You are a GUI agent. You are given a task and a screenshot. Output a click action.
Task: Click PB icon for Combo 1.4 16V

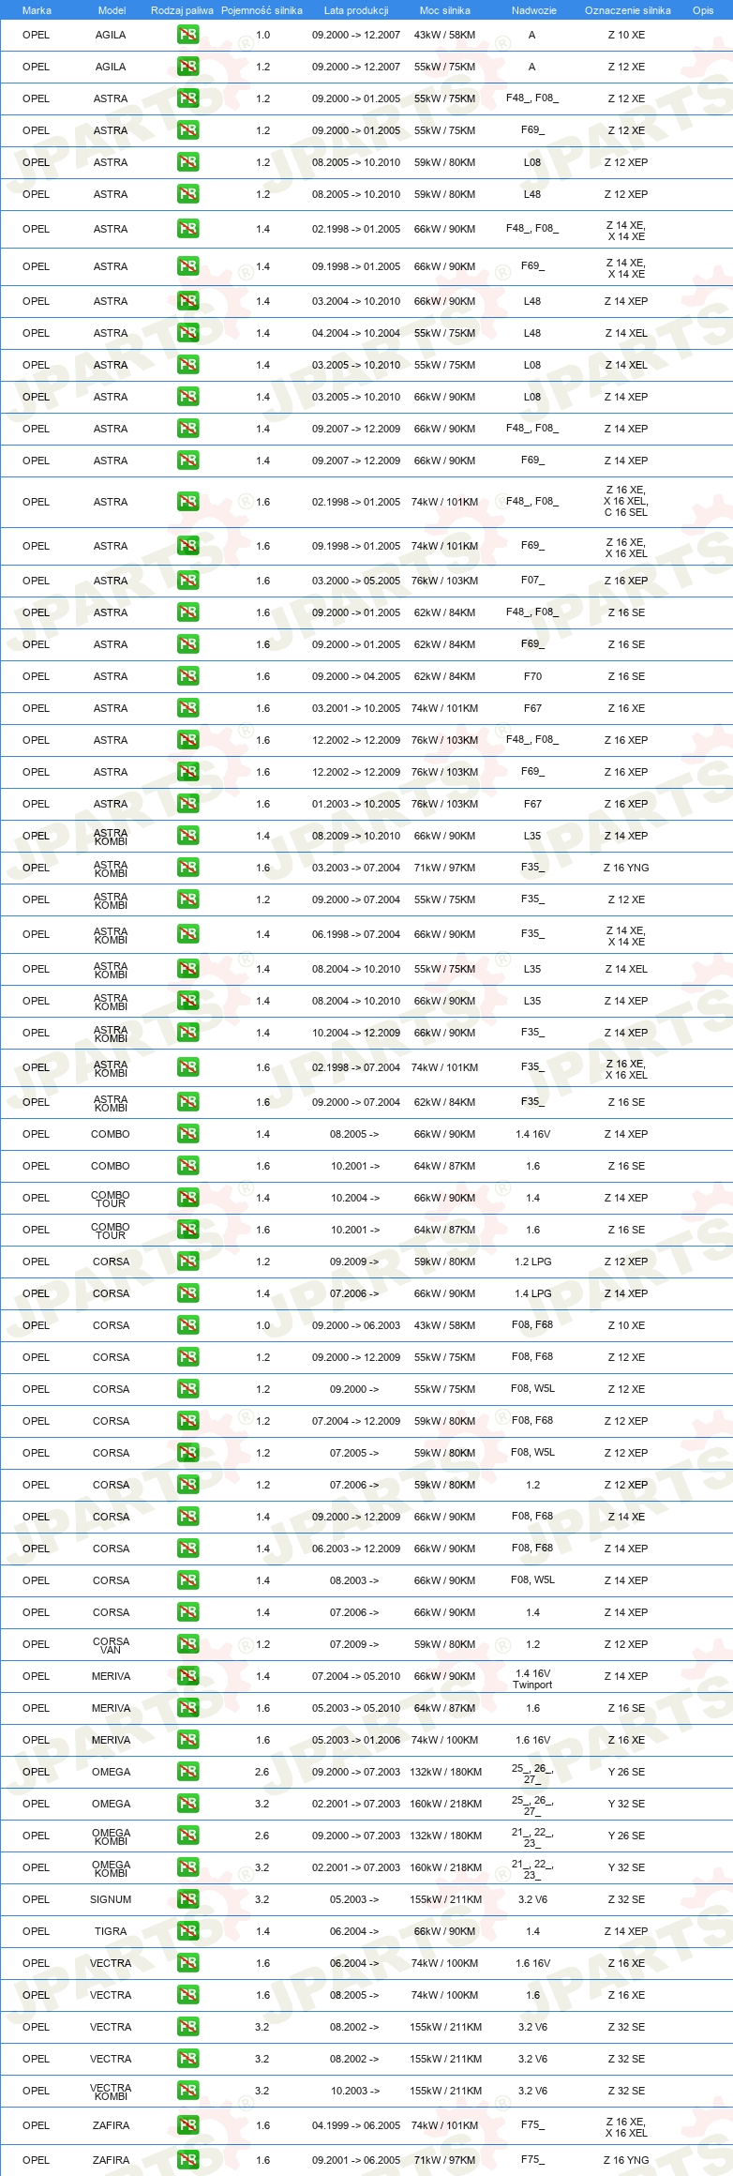click(x=187, y=1134)
